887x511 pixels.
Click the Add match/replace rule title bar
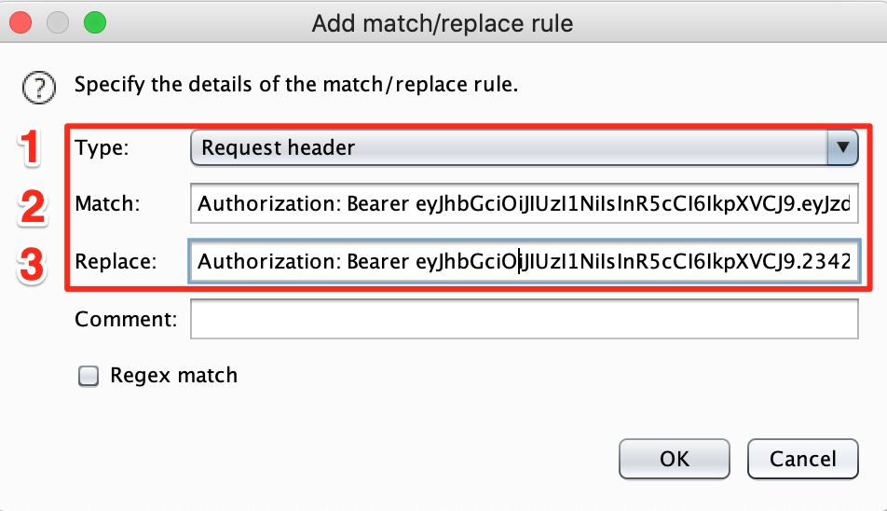click(x=443, y=23)
